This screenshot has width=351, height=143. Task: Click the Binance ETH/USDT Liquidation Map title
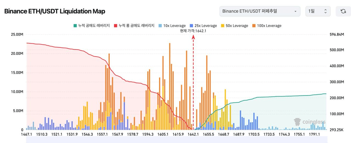tap(55, 11)
